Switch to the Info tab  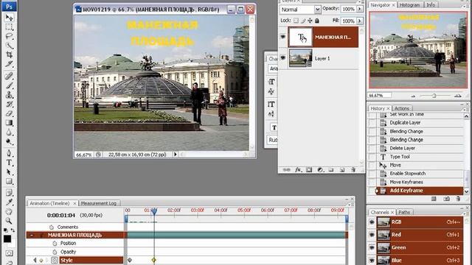(x=431, y=5)
